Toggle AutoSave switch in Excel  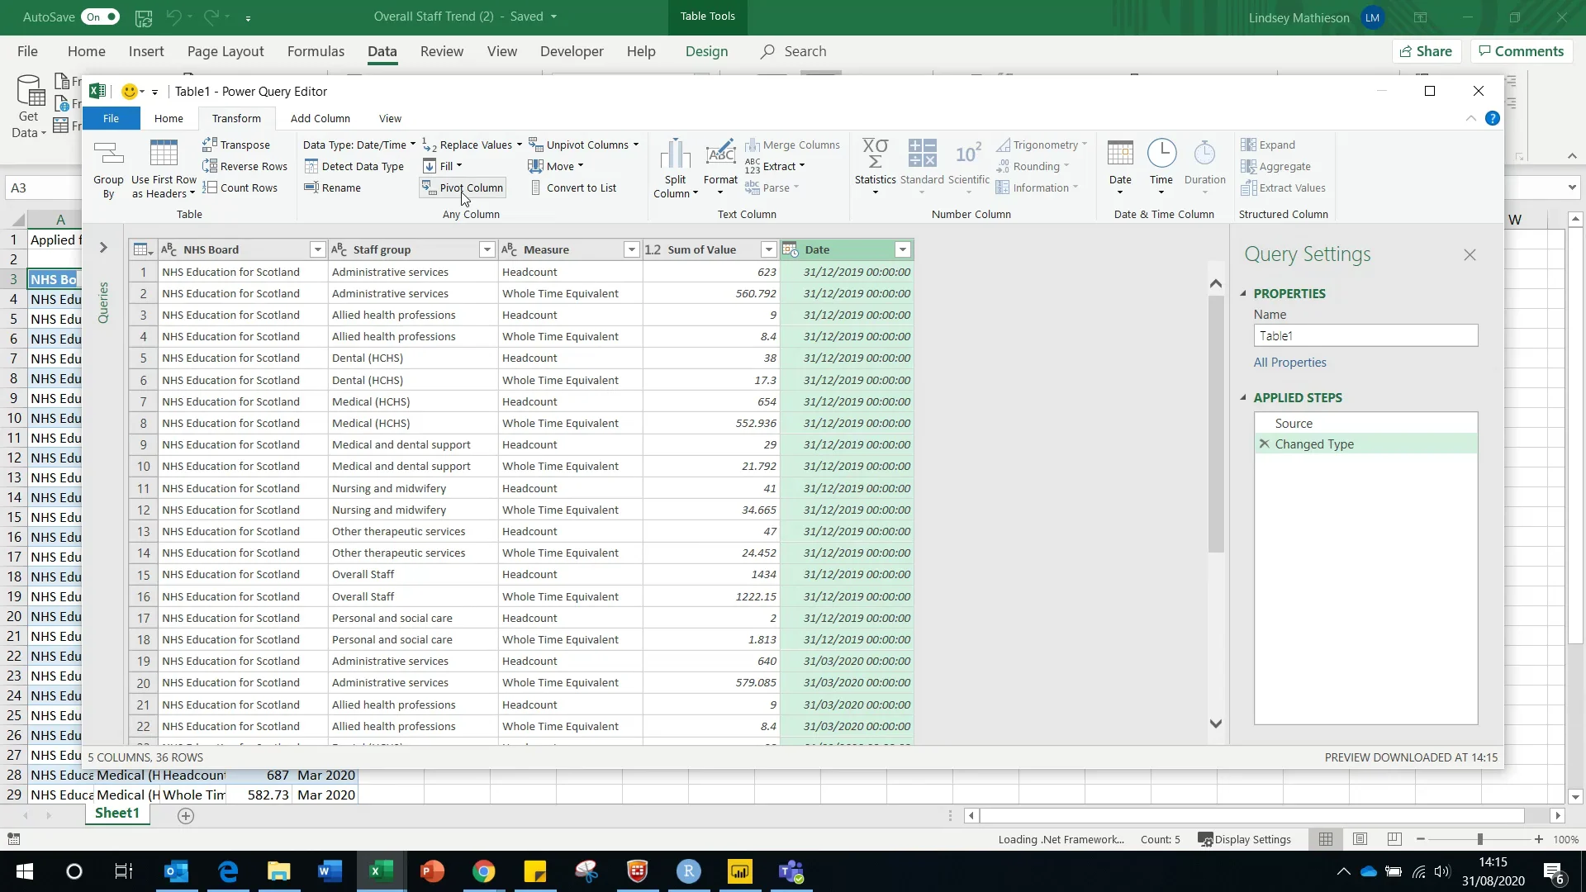point(102,17)
